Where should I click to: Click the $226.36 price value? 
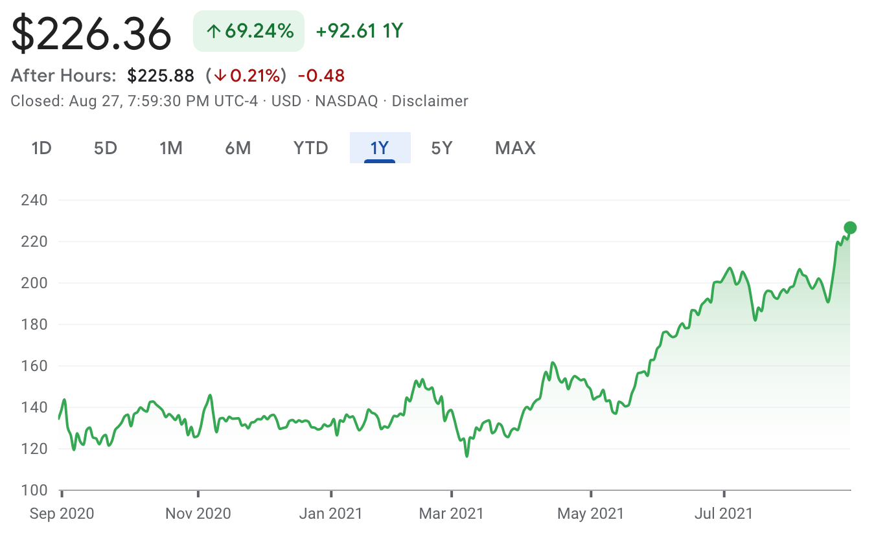pyautogui.click(x=91, y=33)
